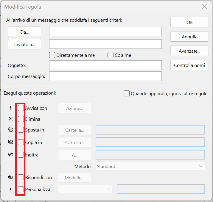The width and height of the screenshot is (213, 202).
Task: Click the A... recipients button for Inoltra
Action: [74, 155]
